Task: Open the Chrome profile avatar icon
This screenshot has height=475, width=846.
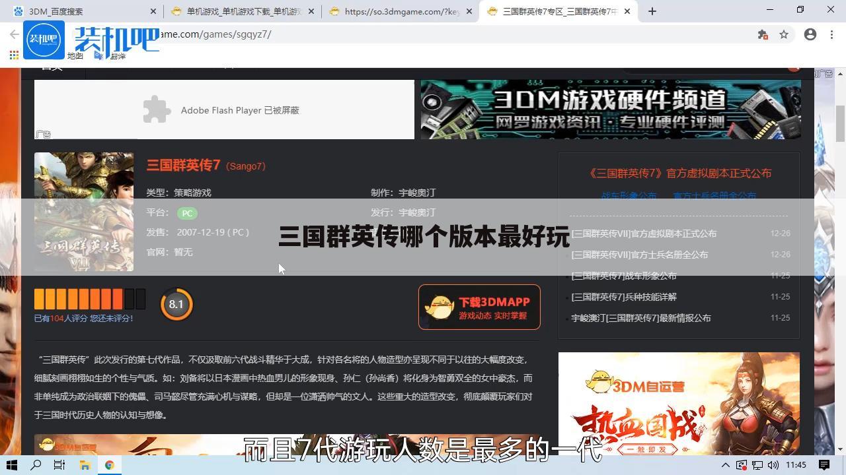Action: click(810, 34)
